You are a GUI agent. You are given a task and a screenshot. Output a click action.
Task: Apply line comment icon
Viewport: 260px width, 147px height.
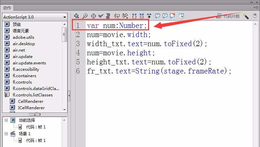pos(165,16)
